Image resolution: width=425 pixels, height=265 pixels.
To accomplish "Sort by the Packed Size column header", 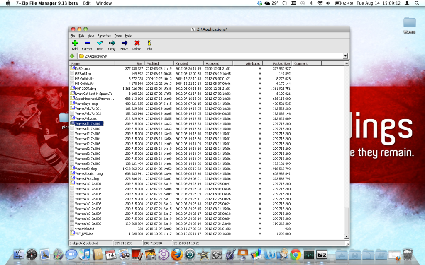I will (277, 63).
